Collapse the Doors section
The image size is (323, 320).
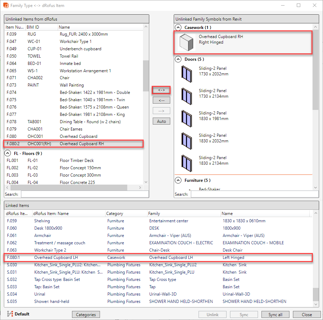coord(179,59)
